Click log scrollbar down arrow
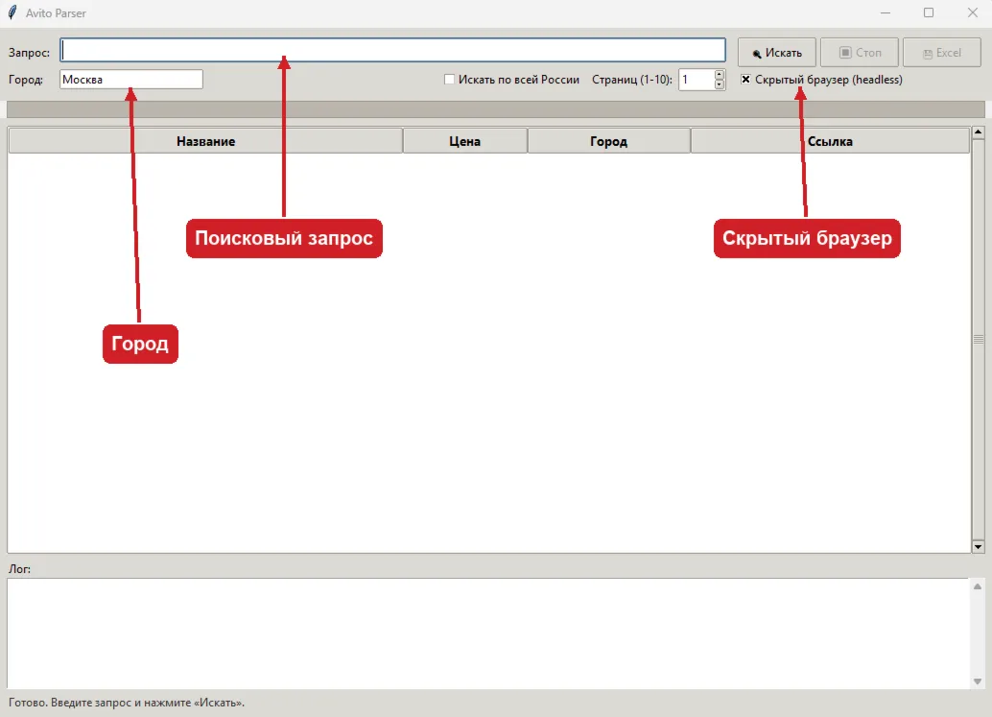 pyautogui.click(x=978, y=681)
